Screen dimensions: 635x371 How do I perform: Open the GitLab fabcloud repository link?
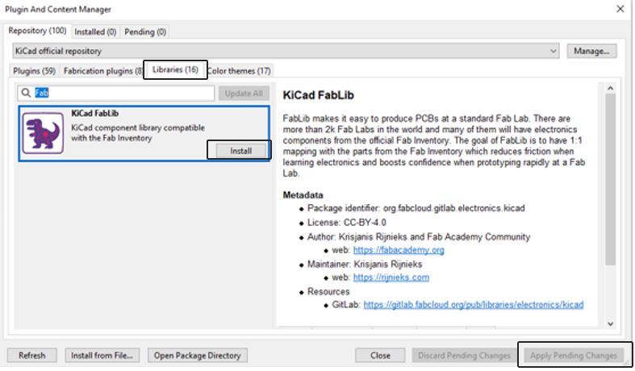tap(473, 305)
